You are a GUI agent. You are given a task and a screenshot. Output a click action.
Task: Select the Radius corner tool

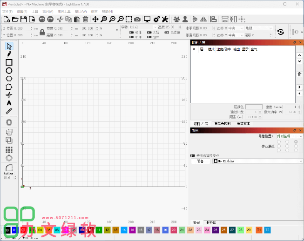click(9, 168)
